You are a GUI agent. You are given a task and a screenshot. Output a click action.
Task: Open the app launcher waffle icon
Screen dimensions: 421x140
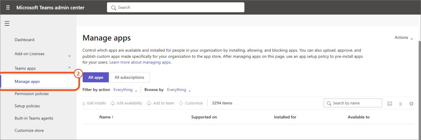point(8,8)
